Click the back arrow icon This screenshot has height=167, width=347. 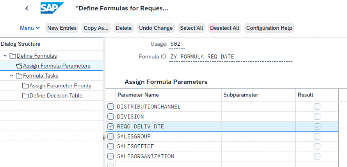click(27, 8)
